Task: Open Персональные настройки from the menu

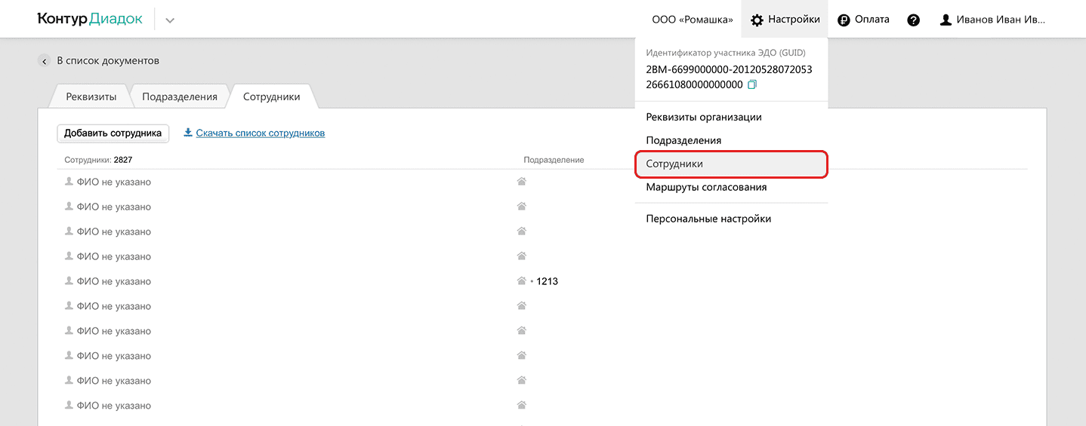Action: [708, 219]
